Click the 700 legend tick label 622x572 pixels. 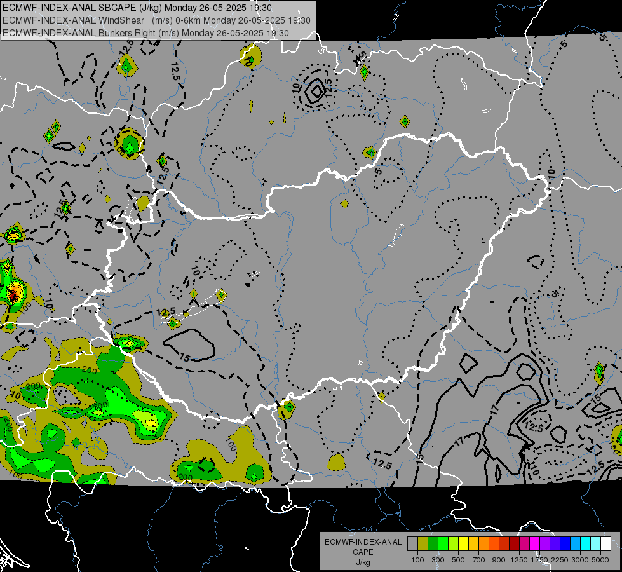[479, 560]
